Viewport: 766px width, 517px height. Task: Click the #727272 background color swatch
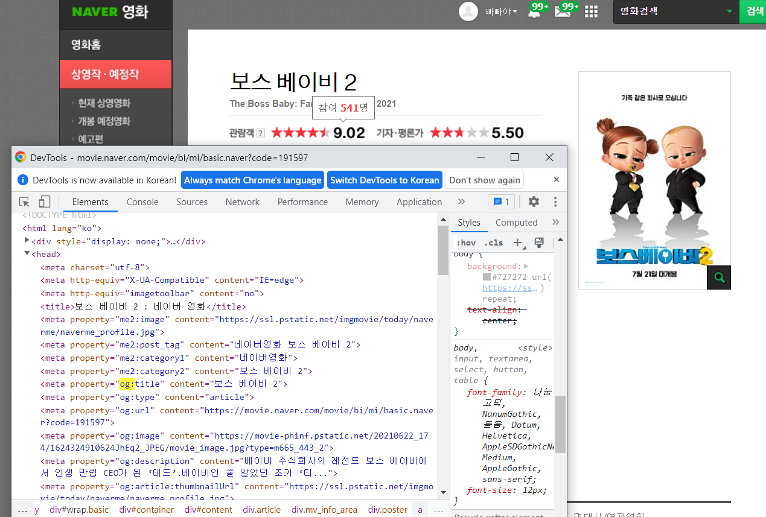tap(487, 277)
